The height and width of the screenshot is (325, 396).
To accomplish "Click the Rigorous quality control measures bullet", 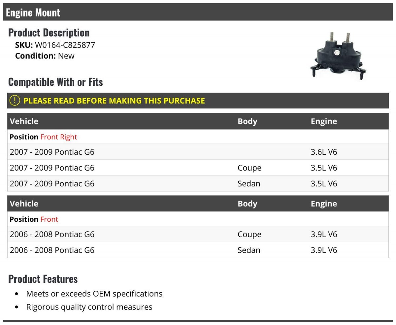I will (x=89, y=307).
